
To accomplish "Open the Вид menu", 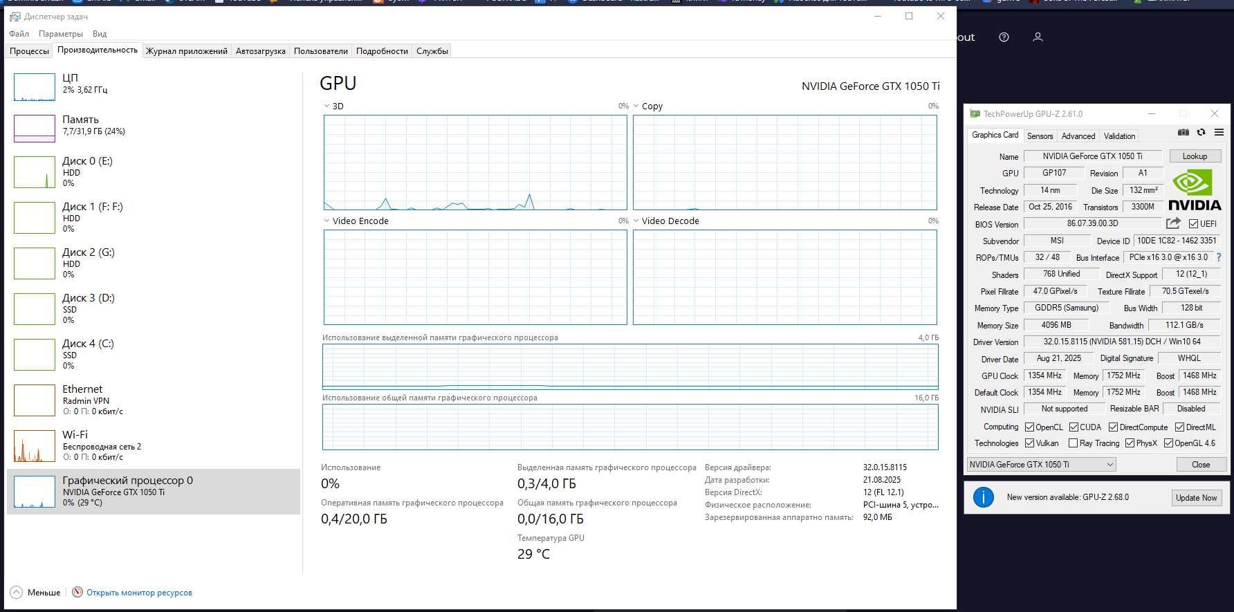I will 100,33.
